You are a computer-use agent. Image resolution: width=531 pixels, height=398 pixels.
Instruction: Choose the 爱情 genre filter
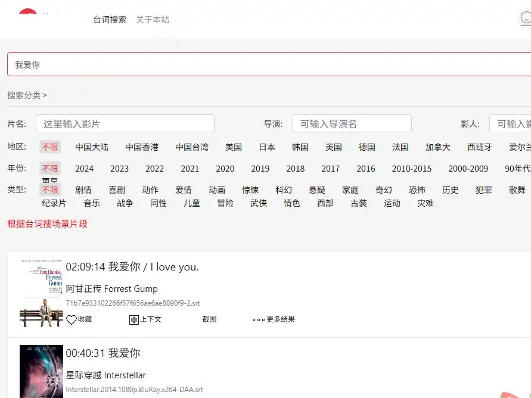pos(184,190)
